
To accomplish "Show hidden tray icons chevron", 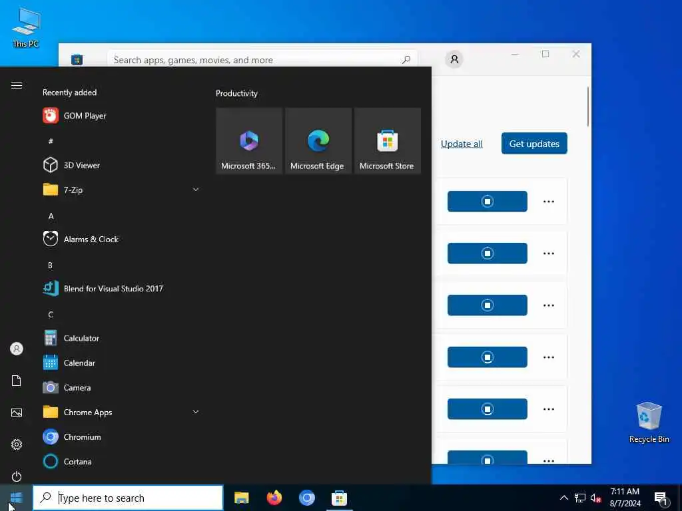I will click(x=563, y=498).
